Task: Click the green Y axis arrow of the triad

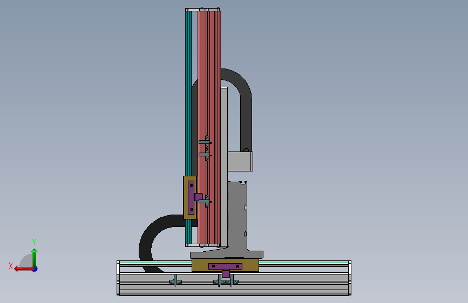Action: (35, 257)
